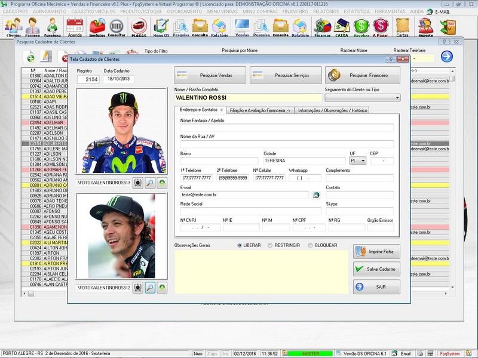Click webcam capture icon under first photo
The image size is (478, 358).
138,183
